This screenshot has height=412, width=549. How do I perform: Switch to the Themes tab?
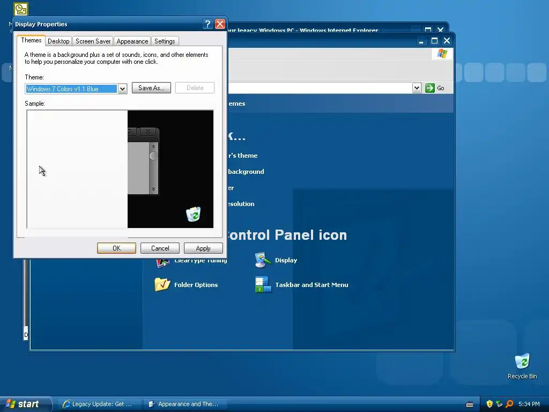[31, 40]
